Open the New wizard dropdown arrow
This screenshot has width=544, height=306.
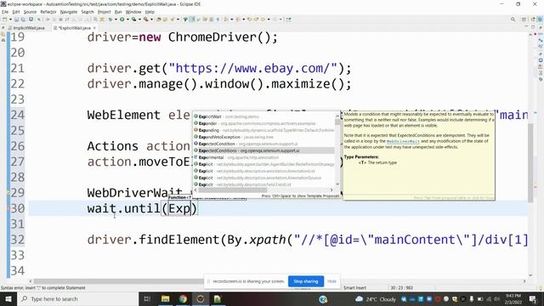pyautogui.click(x=11, y=20)
